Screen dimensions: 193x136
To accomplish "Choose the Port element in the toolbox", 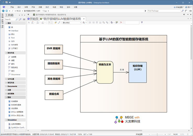I will click(13, 38).
